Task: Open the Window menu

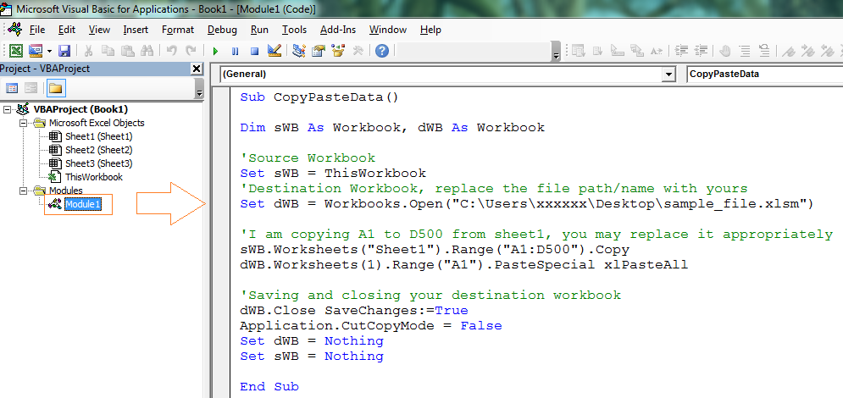Action: click(x=388, y=30)
